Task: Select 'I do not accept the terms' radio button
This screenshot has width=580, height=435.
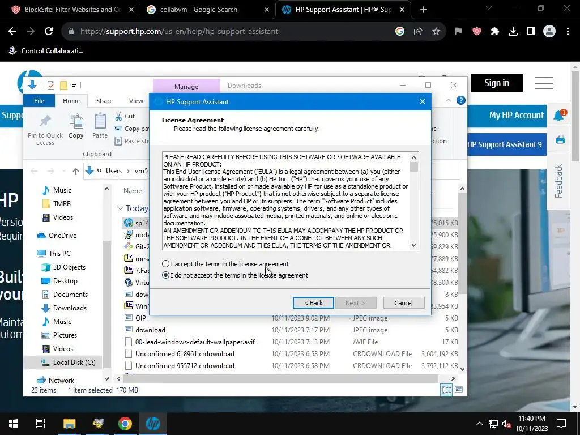Action: tap(166, 275)
